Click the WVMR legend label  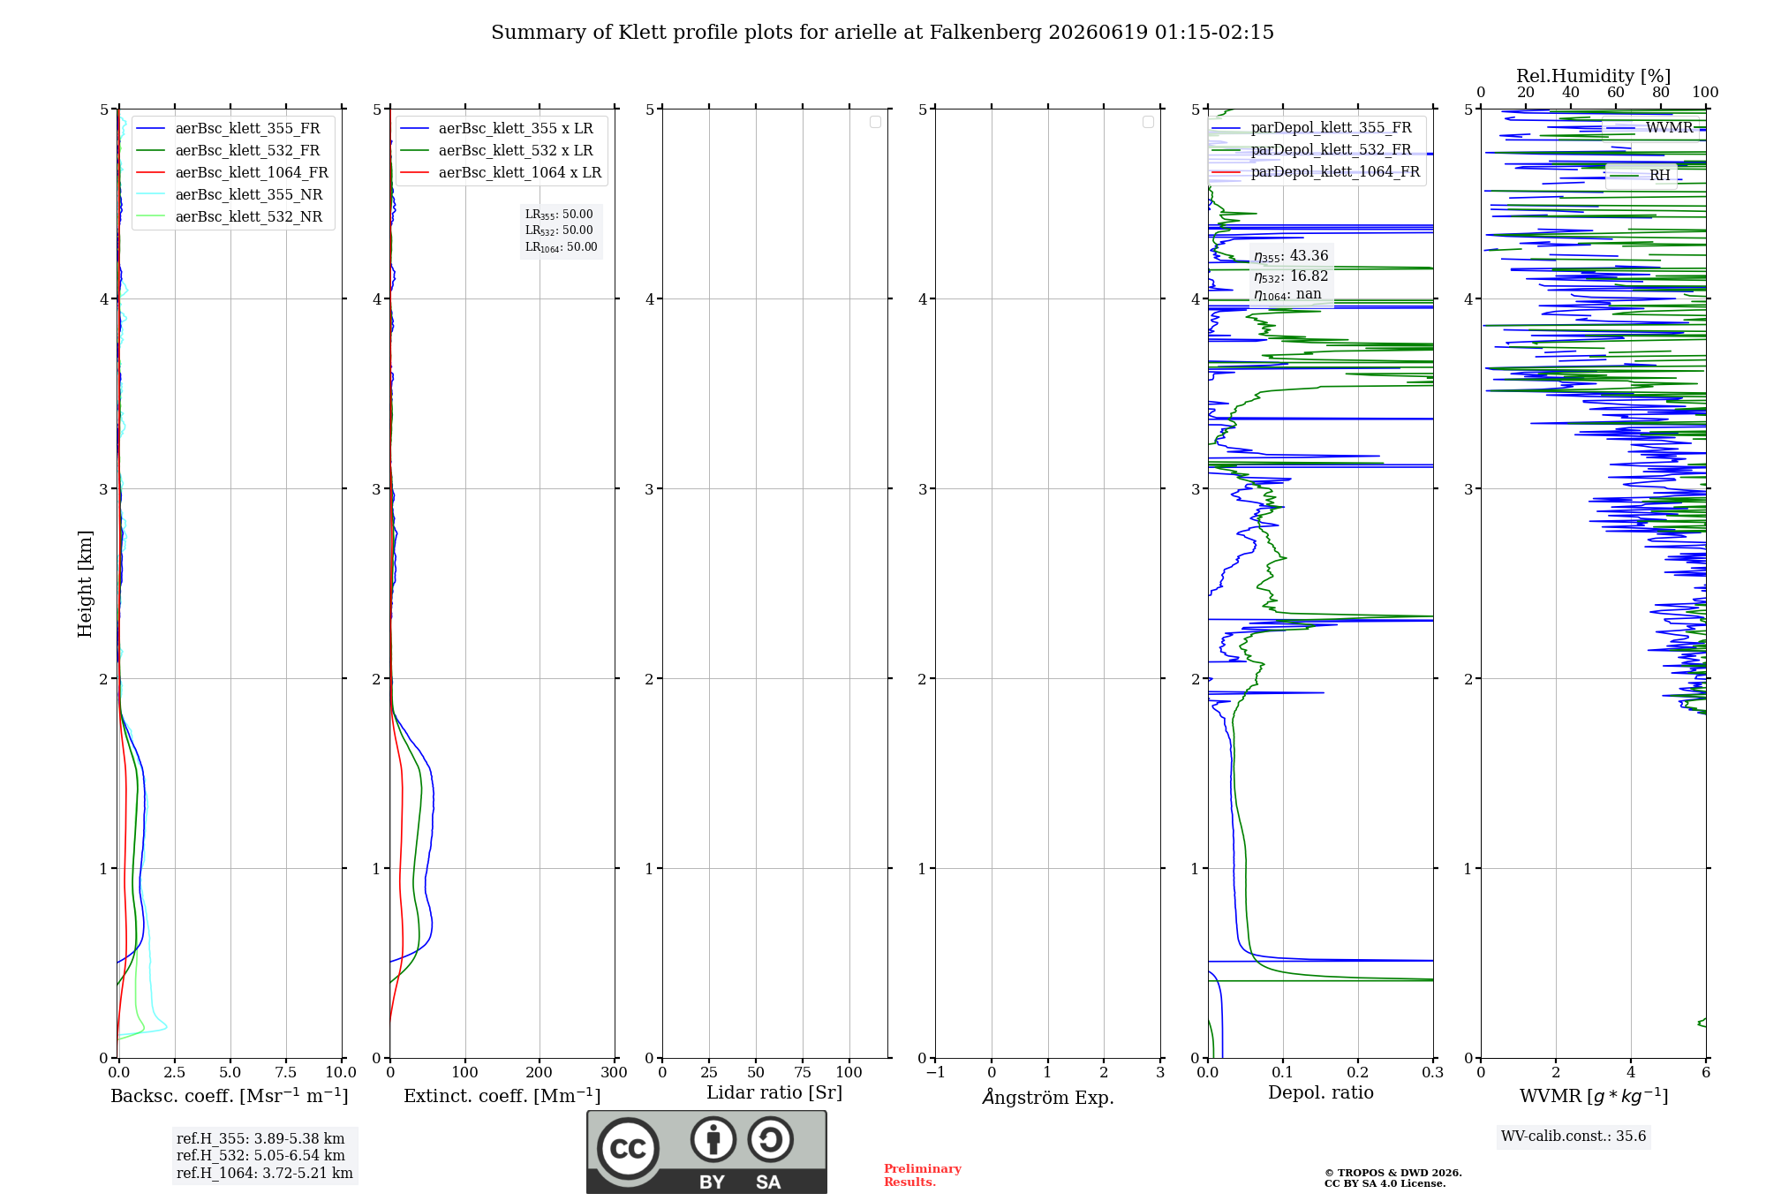tap(1669, 128)
